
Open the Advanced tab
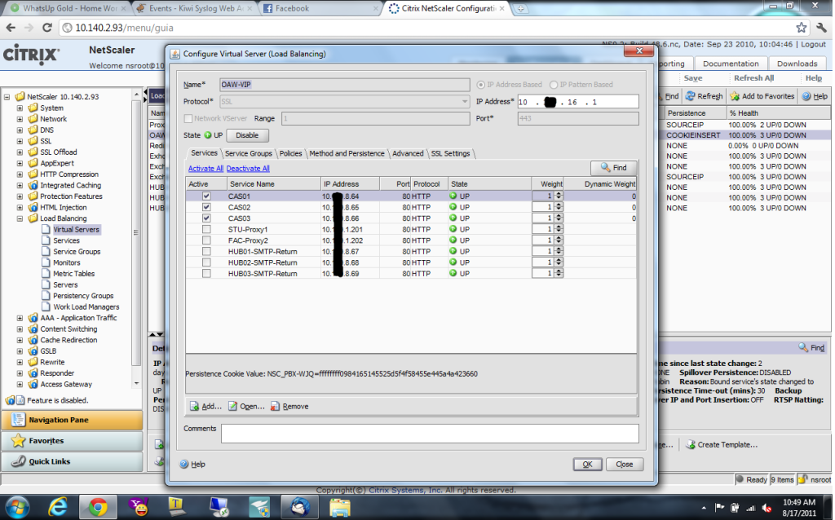pyautogui.click(x=408, y=153)
